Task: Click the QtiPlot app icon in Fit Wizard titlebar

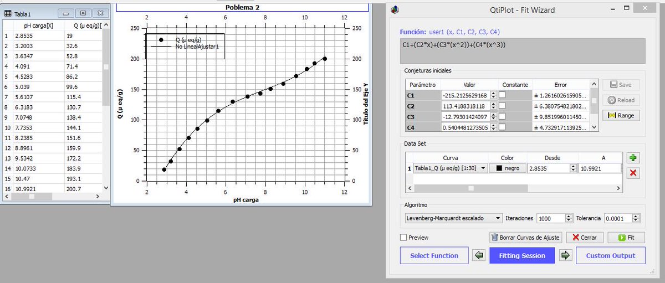Action: pos(395,9)
